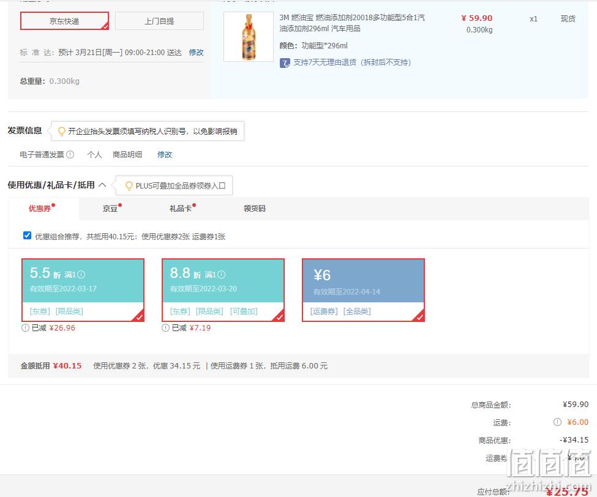Click the 3M fuel additive product thumbnail
597x497 pixels.
click(x=249, y=37)
